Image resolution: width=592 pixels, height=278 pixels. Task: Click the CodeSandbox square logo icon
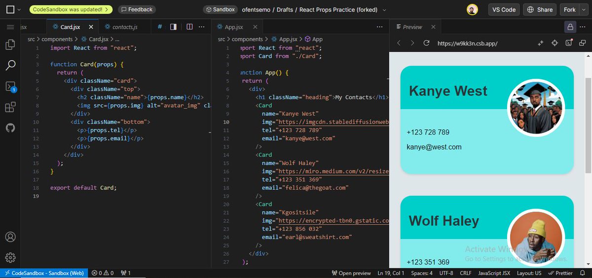point(10,9)
